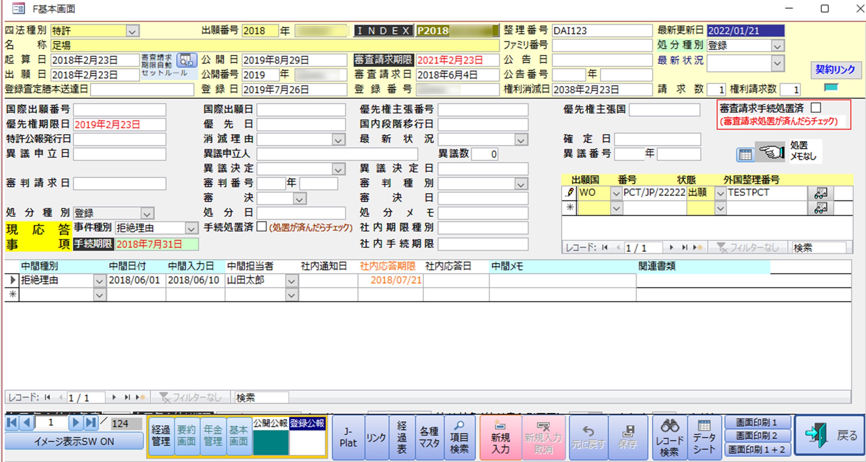The image size is (866, 462).
Task: Expand top 処分種別 dropdown showing 登録
Action: click(x=778, y=46)
